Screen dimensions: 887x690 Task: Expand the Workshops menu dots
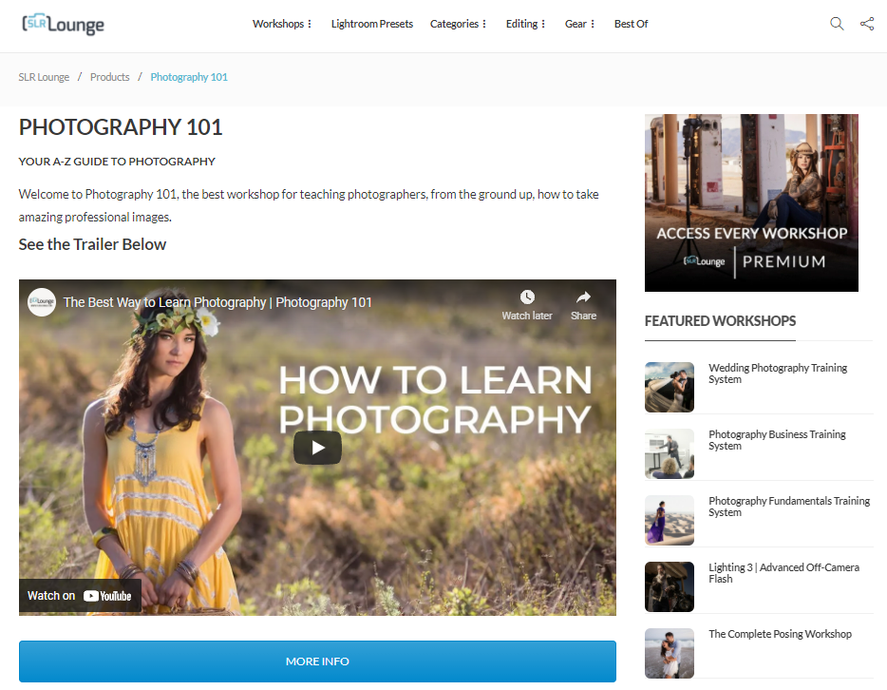tap(310, 24)
